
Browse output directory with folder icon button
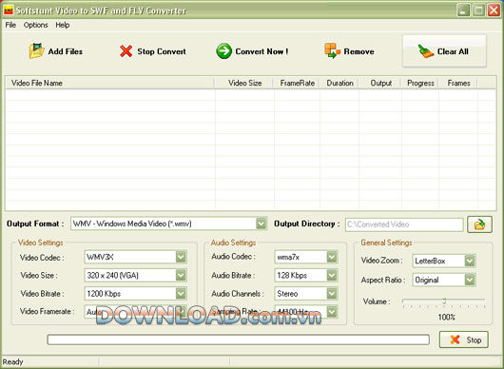[479, 224]
